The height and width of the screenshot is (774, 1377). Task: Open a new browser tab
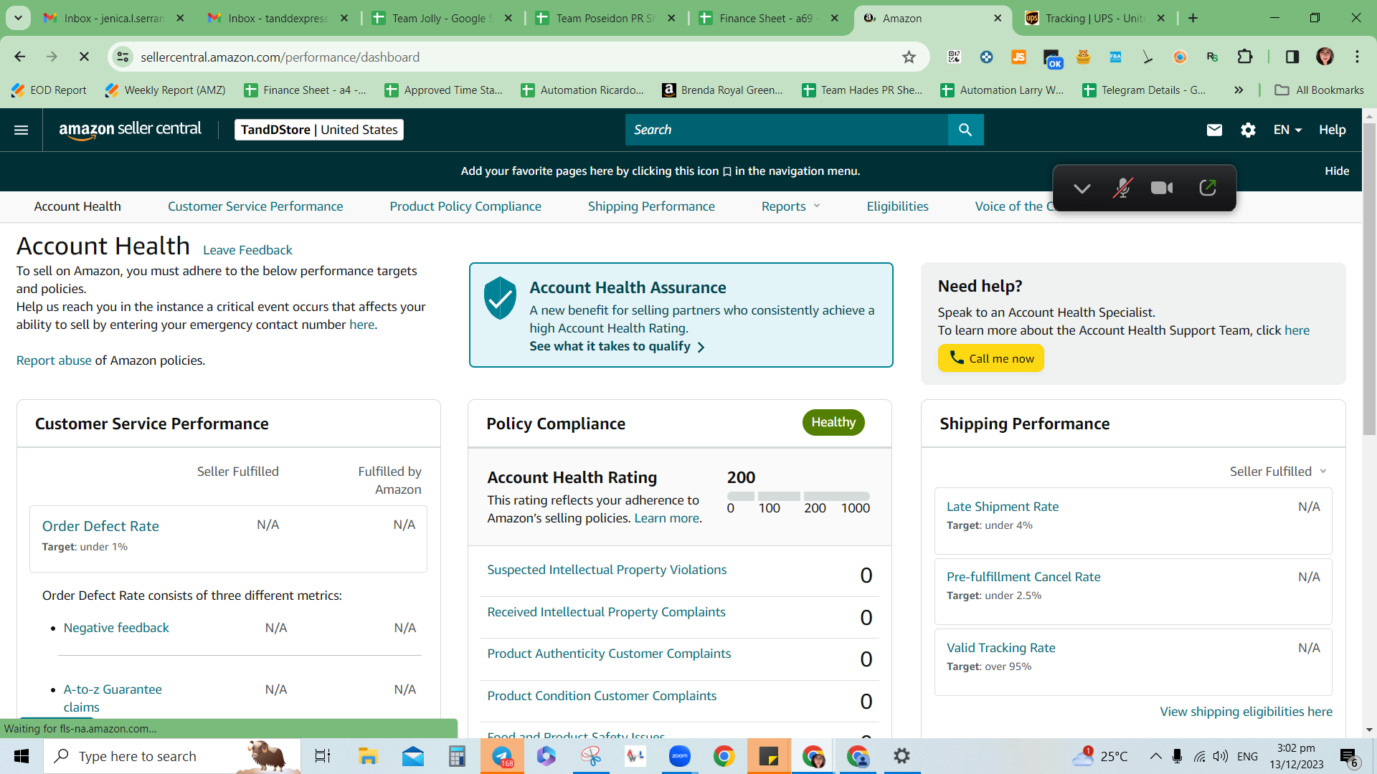pyautogui.click(x=1193, y=18)
